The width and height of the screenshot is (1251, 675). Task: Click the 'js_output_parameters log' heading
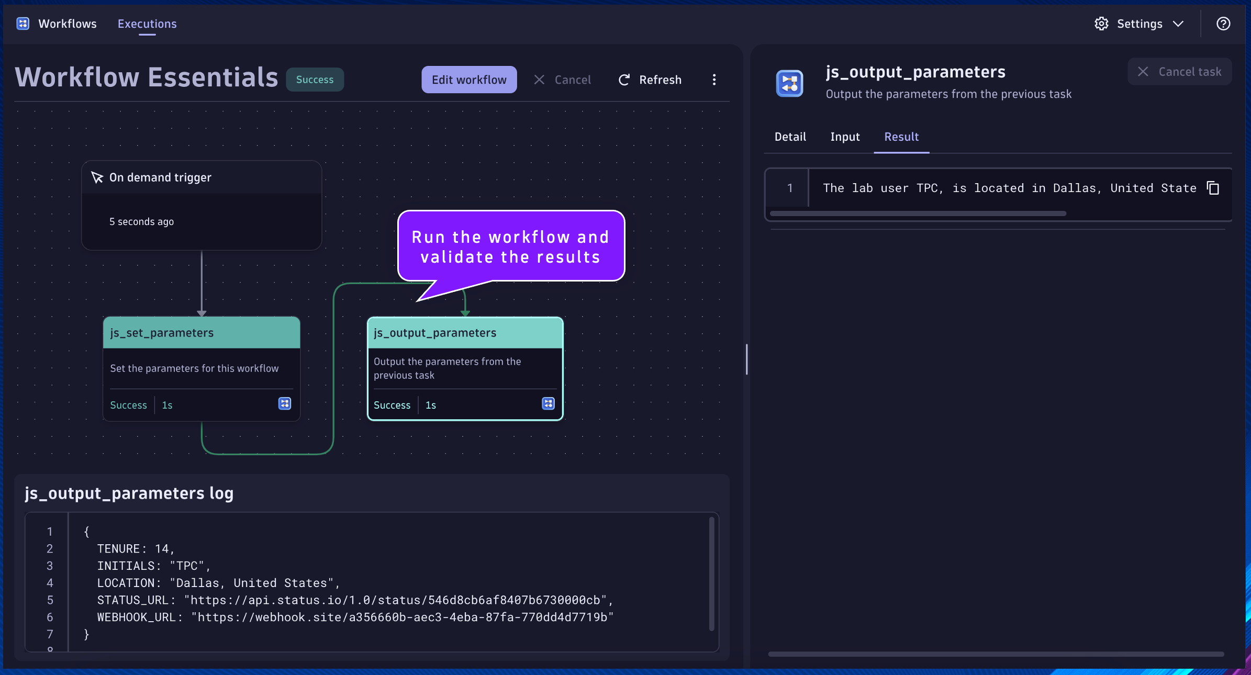tap(129, 493)
